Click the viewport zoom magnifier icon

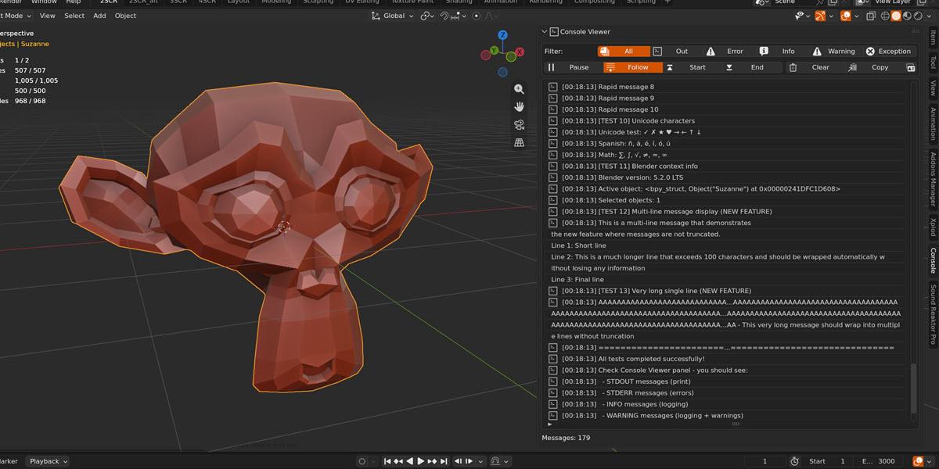(519, 89)
